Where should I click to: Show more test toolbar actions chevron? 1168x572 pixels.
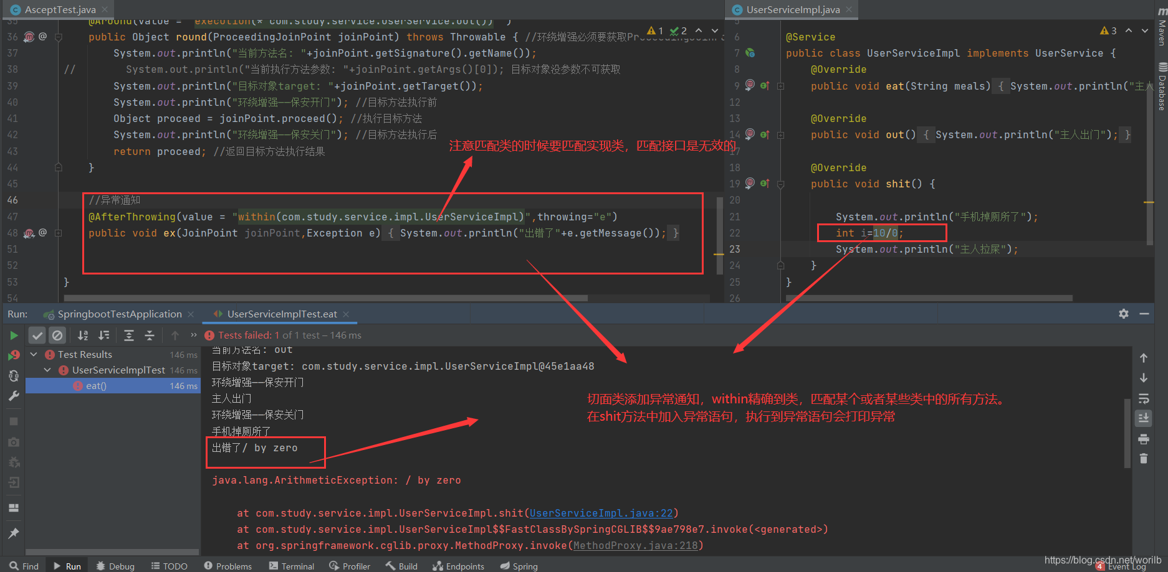tap(194, 335)
